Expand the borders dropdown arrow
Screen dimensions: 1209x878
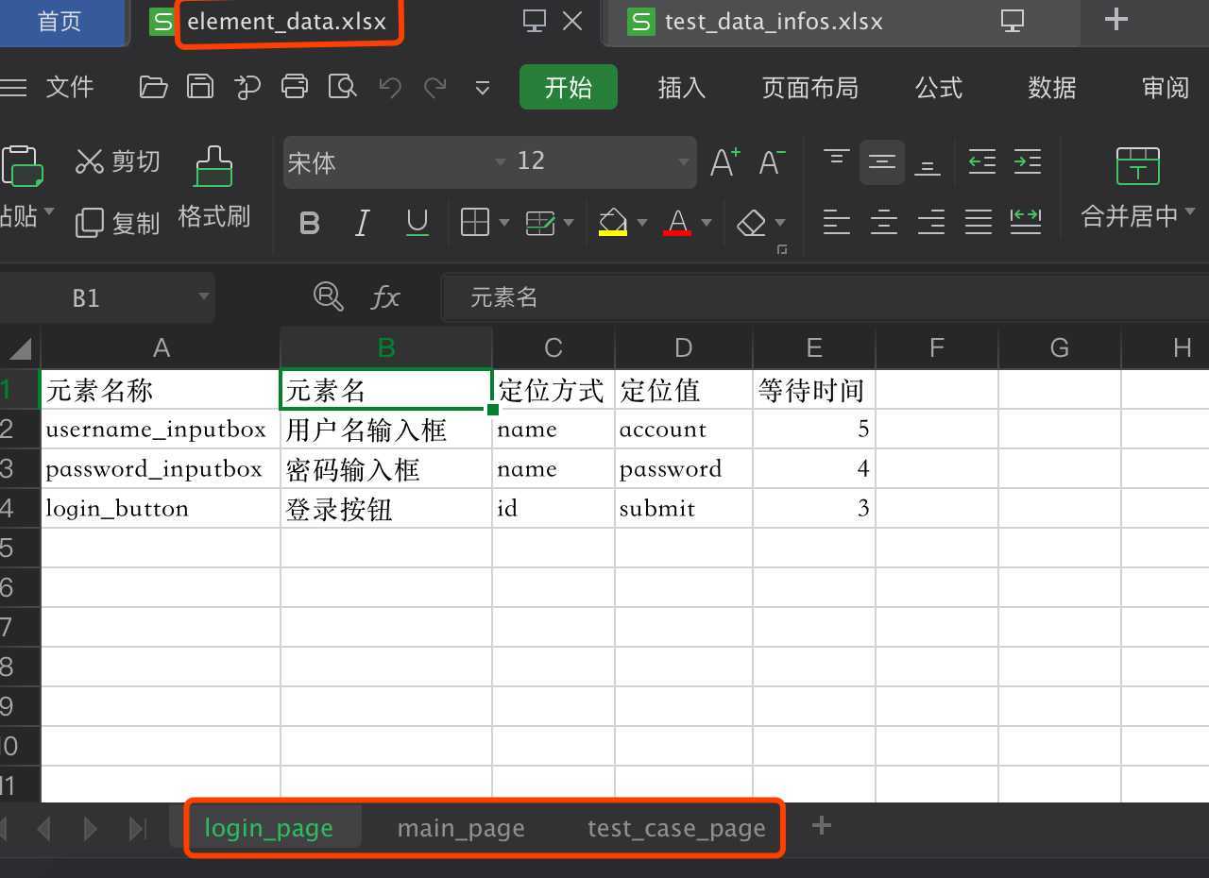pos(504,223)
